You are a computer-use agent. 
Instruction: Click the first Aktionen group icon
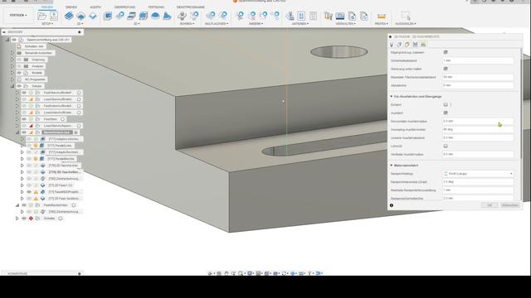tap(290, 16)
